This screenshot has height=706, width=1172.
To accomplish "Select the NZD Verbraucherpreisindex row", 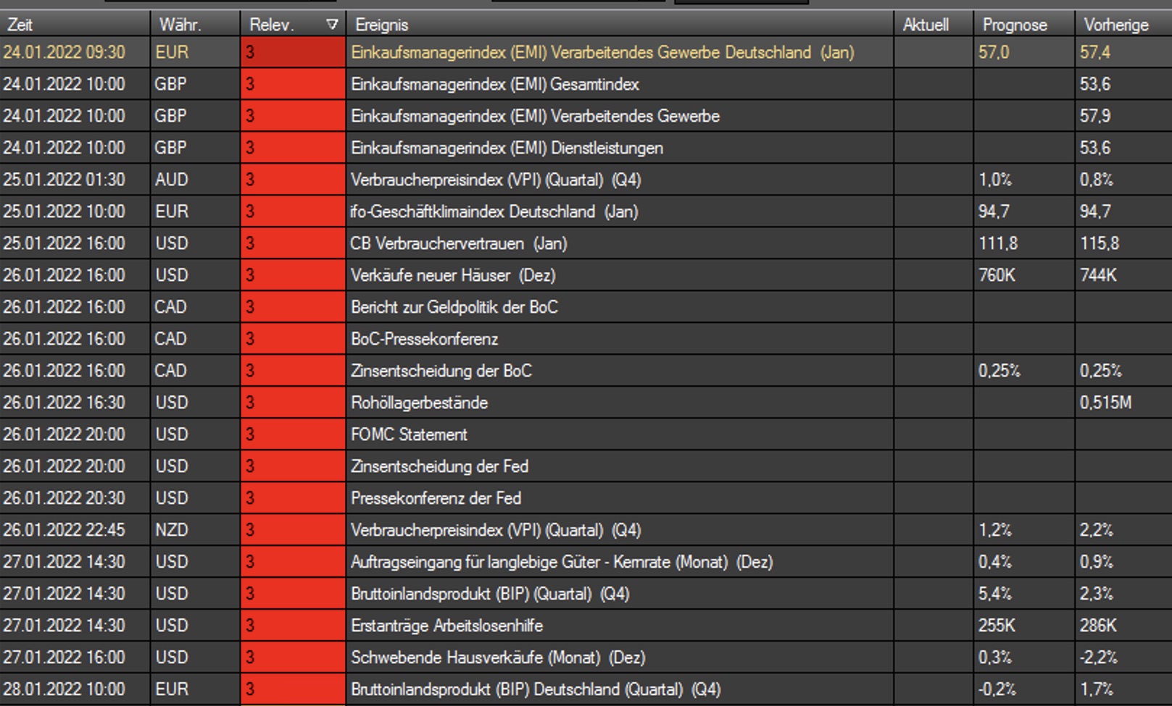I will (496, 530).
